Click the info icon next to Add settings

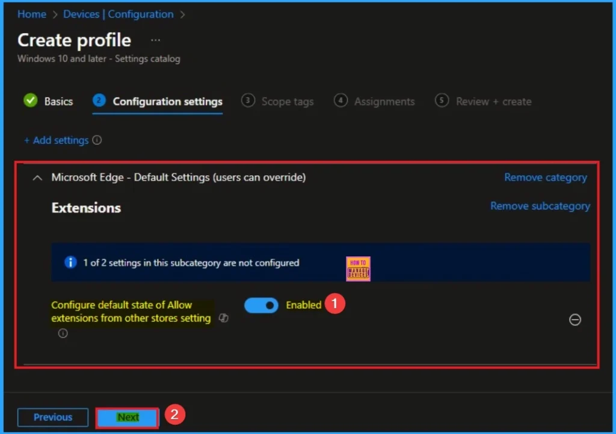click(97, 140)
